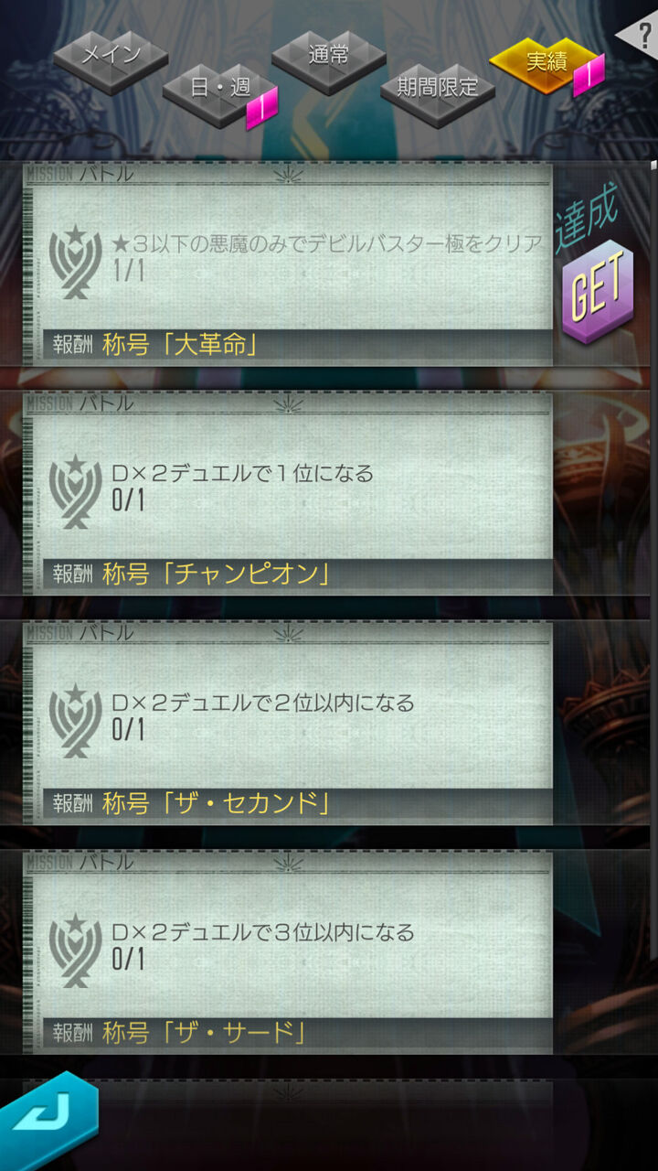
Task: Select the D×2デュエルで2位以内になる mission card
Action: click(288, 724)
